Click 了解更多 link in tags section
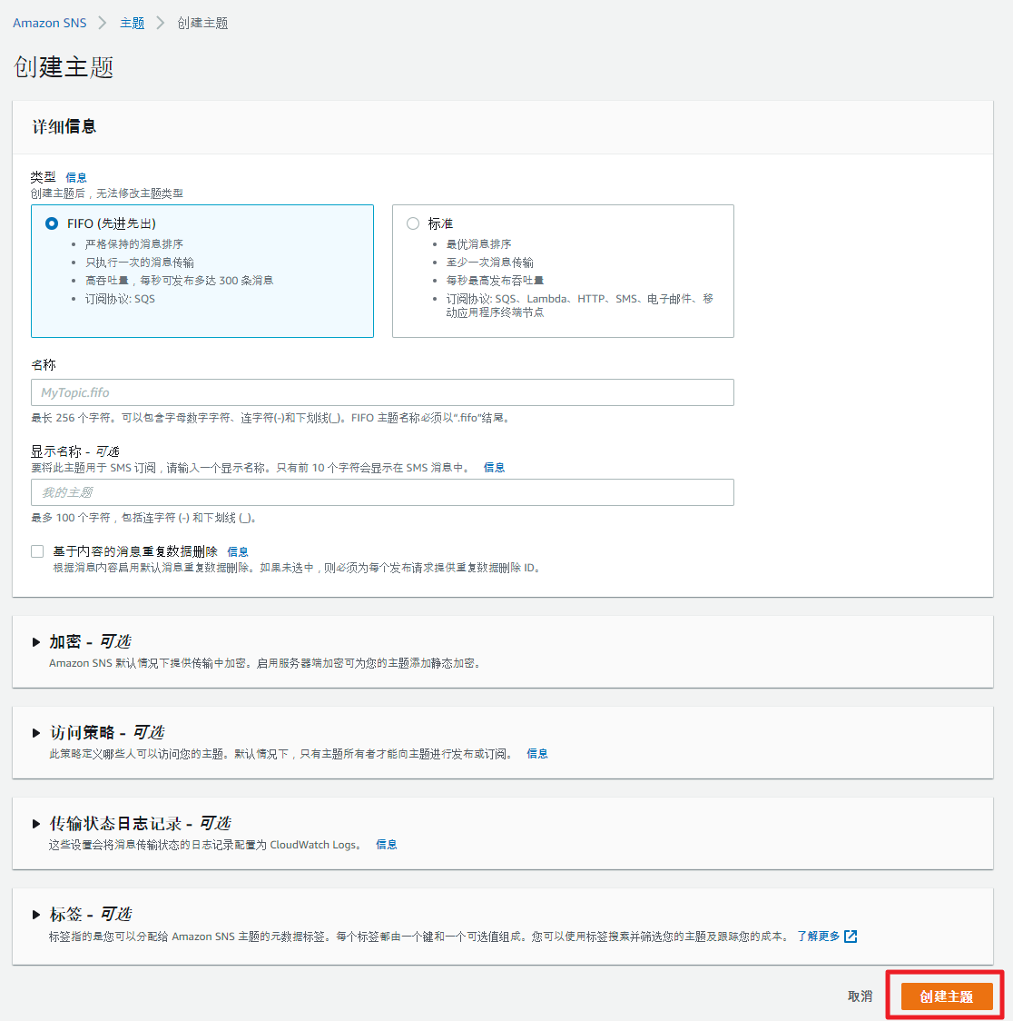This screenshot has height=1021, width=1013. pyautogui.click(x=818, y=937)
